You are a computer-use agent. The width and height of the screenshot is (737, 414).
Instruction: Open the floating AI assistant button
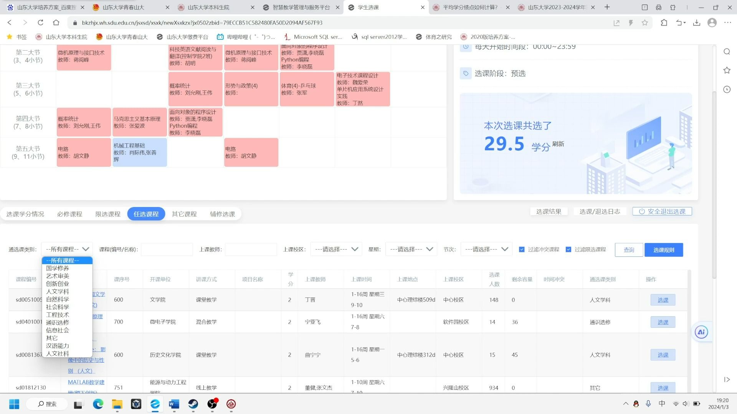click(701, 332)
